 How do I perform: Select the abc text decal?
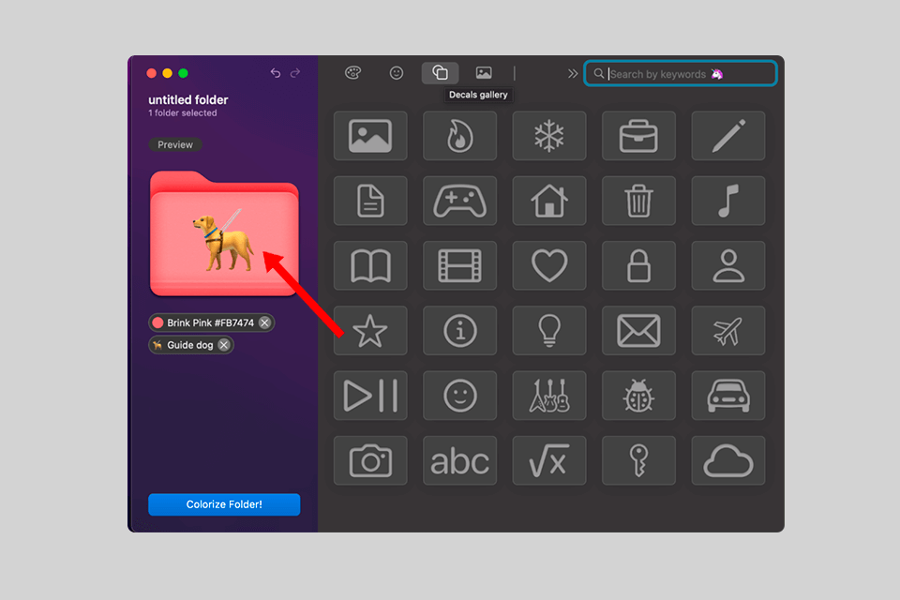pyautogui.click(x=459, y=460)
